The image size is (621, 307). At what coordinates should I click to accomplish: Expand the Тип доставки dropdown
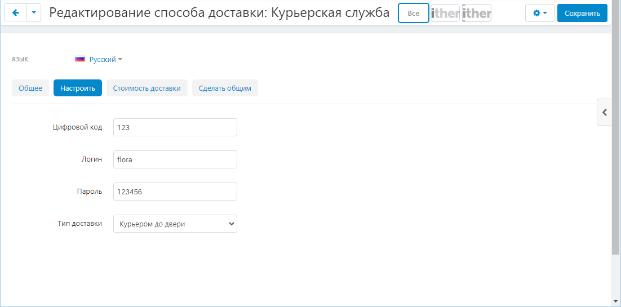coord(175,224)
